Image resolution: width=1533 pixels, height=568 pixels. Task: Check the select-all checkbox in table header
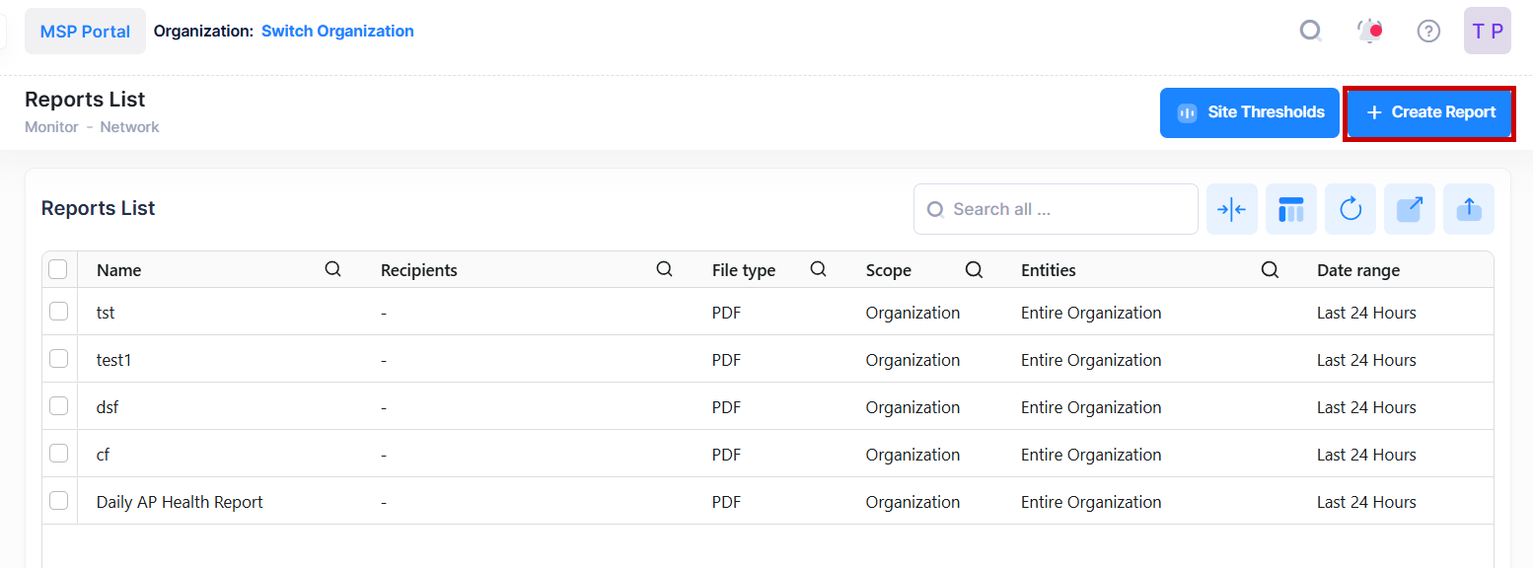(x=58, y=268)
